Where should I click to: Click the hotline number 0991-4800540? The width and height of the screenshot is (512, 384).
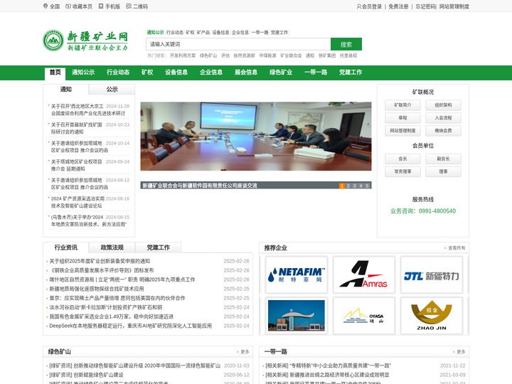point(437,211)
